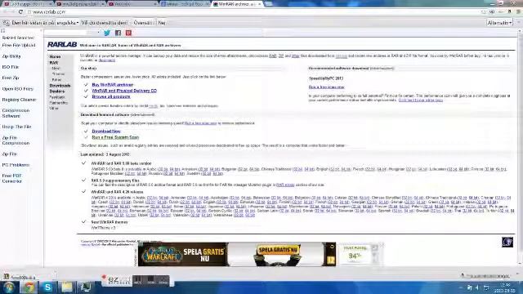Open the Dealers menu item
The height and width of the screenshot is (294, 523).
click(57, 91)
